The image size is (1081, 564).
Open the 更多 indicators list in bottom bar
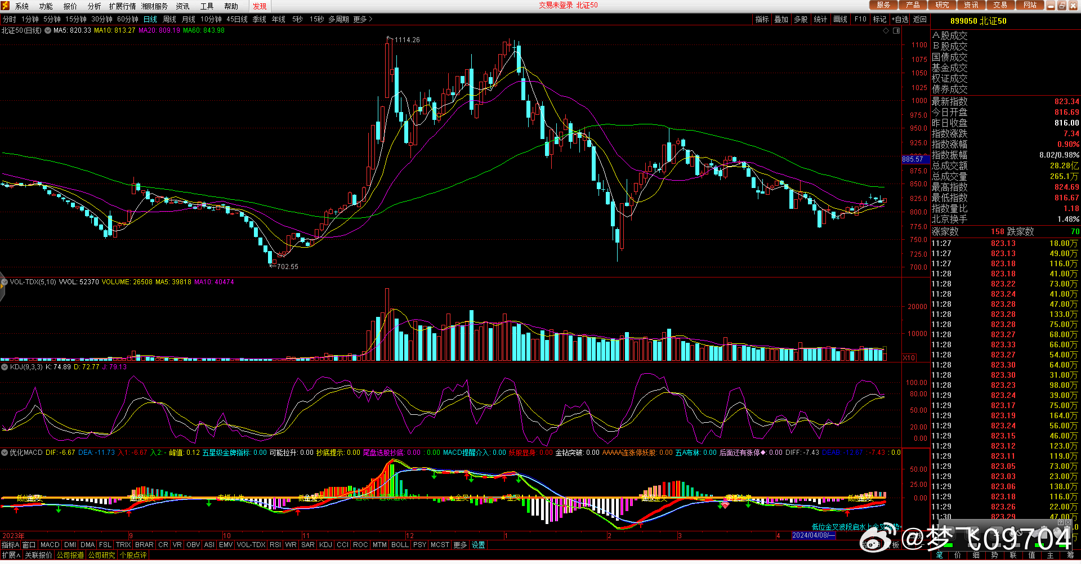(x=460, y=545)
